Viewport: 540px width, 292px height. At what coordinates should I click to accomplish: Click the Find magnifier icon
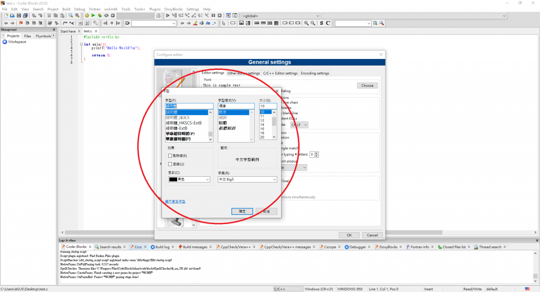(71, 15)
